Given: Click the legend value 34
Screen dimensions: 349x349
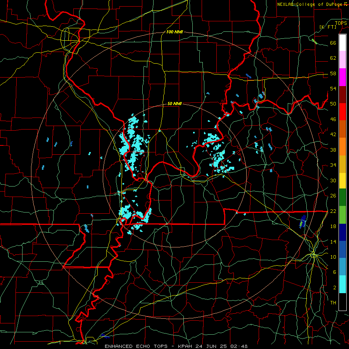Looking at the screenshot, I should click(x=333, y=165).
